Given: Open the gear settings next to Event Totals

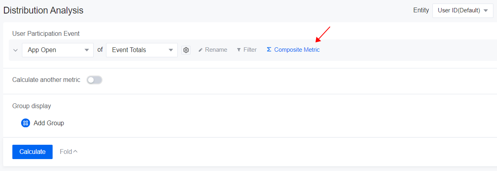Looking at the screenshot, I should 186,50.
